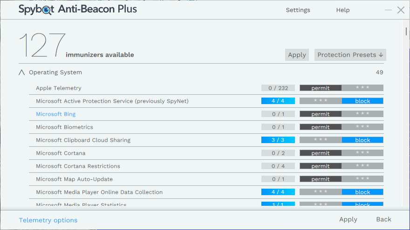Click the Operating System count 49

[x=379, y=72]
